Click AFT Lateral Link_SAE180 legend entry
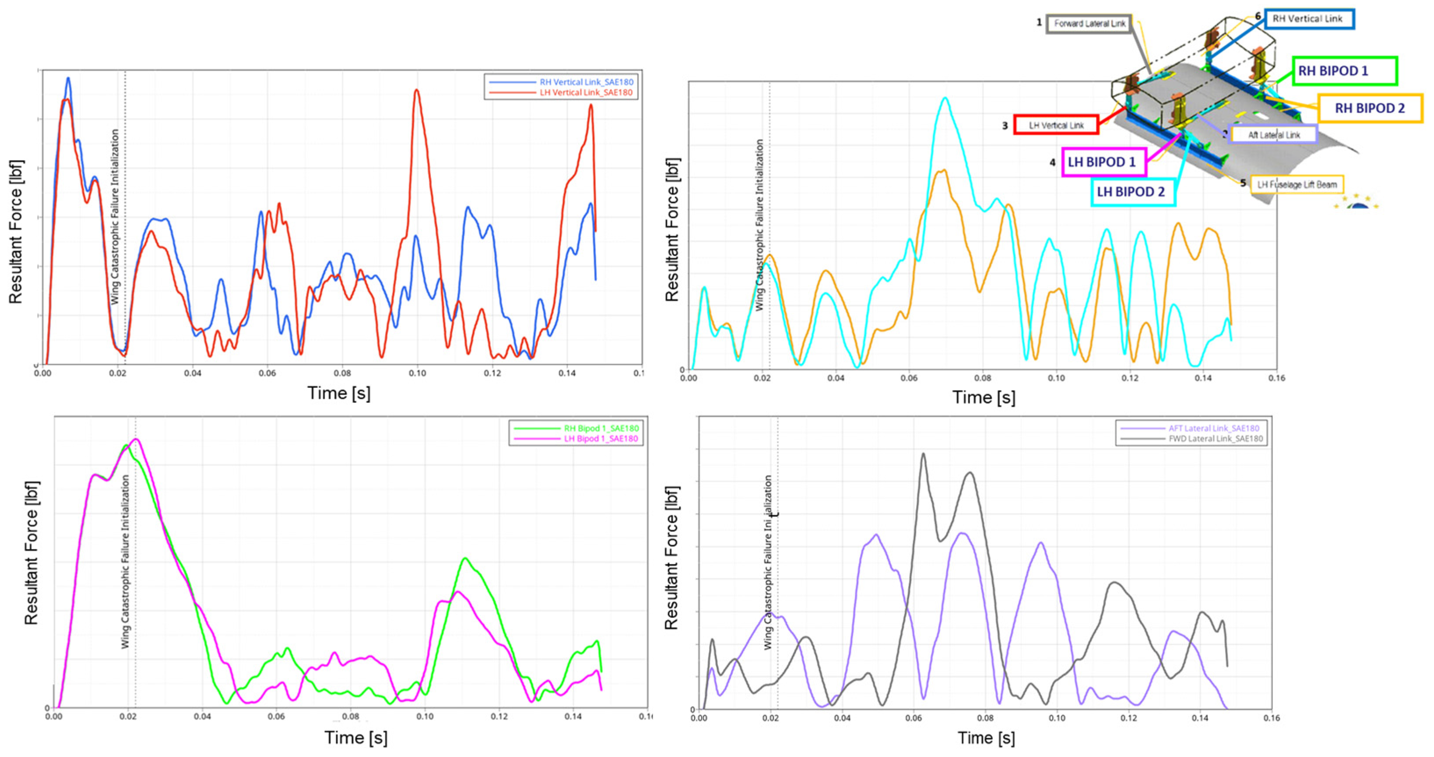 [x=1214, y=428]
